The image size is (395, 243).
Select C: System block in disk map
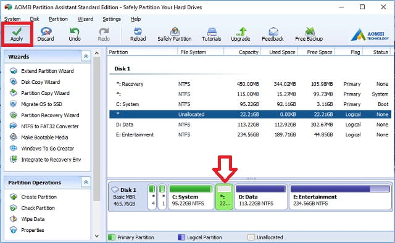tap(191, 197)
